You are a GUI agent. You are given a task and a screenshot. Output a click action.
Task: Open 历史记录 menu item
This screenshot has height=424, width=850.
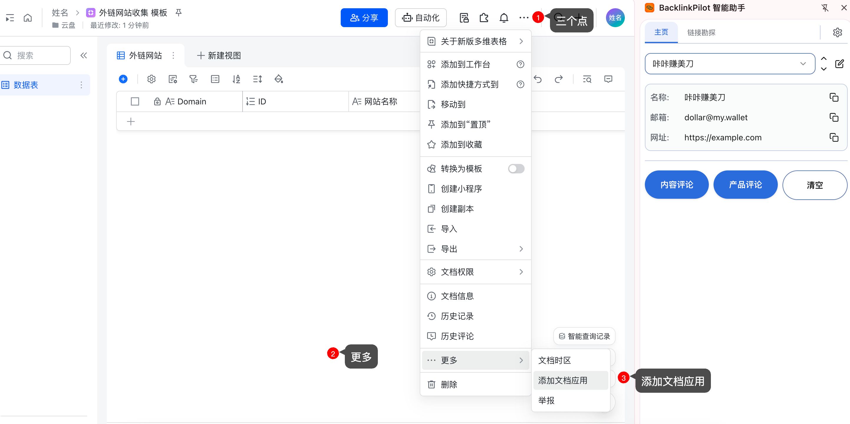pos(475,316)
